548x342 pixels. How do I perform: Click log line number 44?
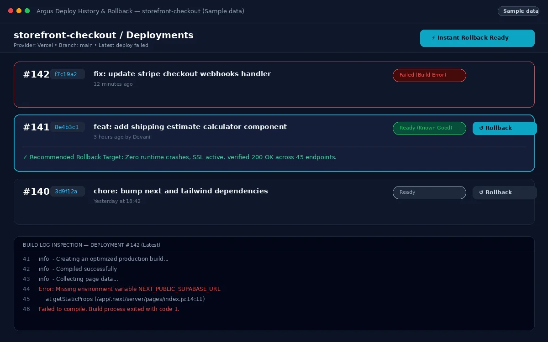(x=26, y=289)
